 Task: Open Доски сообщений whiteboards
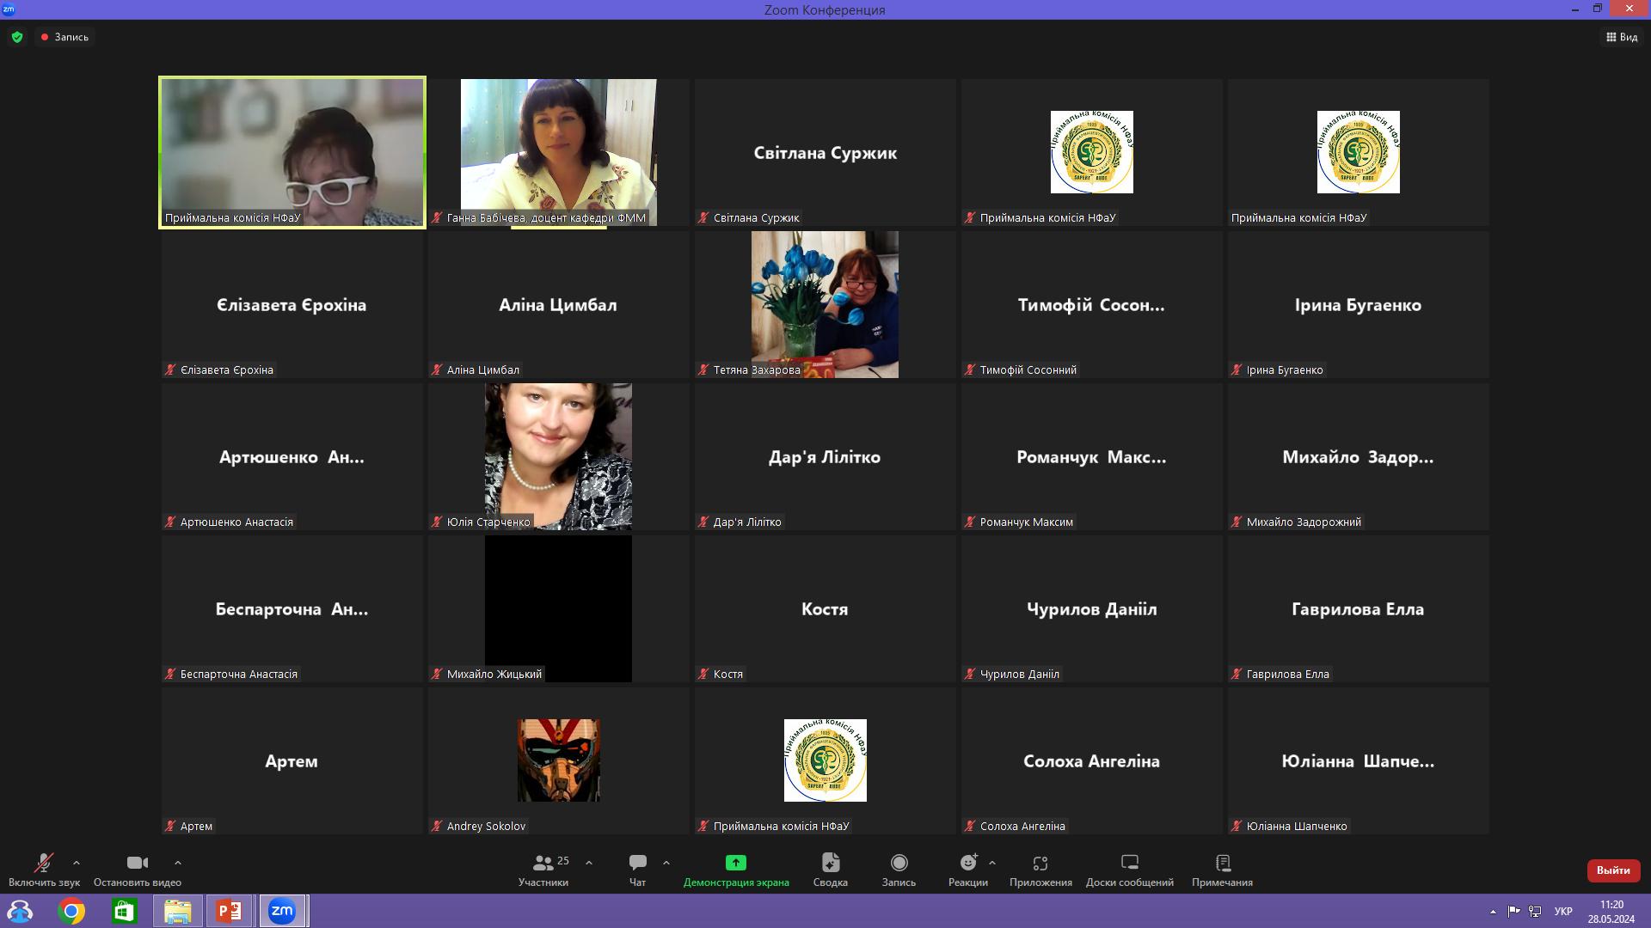(x=1130, y=870)
